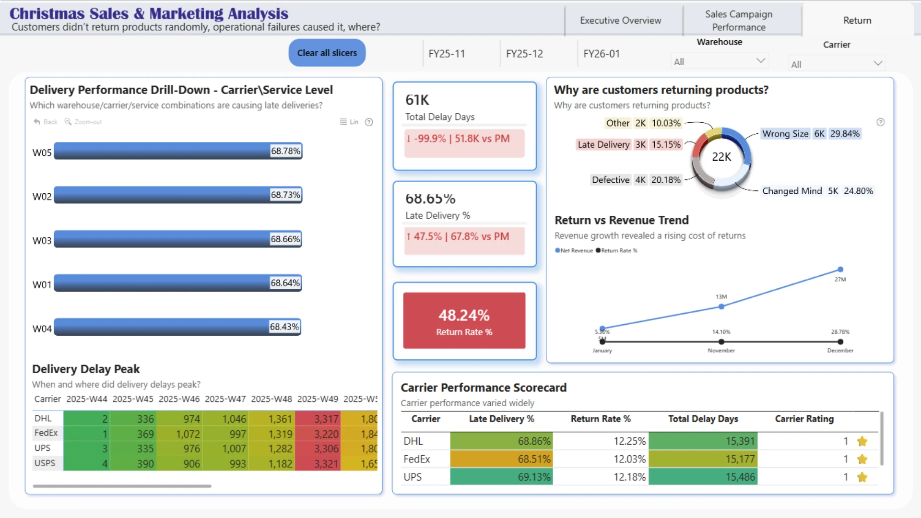Click December net revenue data point

tap(840, 270)
